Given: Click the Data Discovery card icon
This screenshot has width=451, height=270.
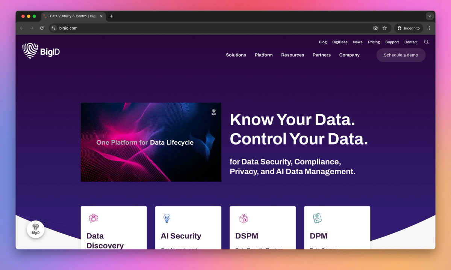Looking at the screenshot, I should pos(93,218).
